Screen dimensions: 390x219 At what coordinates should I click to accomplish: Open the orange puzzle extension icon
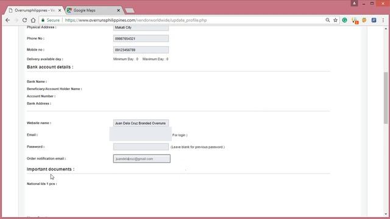pyautogui.click(x=364, y=20)
